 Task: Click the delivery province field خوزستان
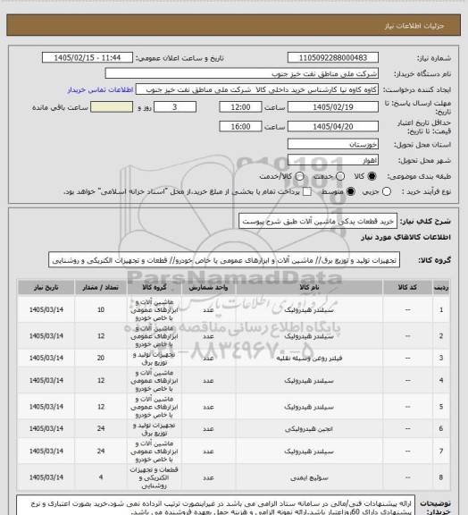point(333,144)
